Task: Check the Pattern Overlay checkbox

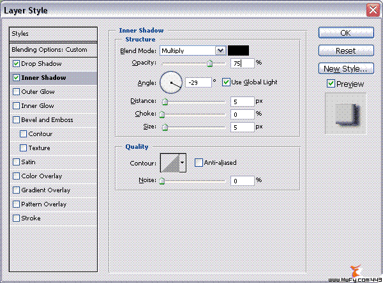Action: pos(16,204)
